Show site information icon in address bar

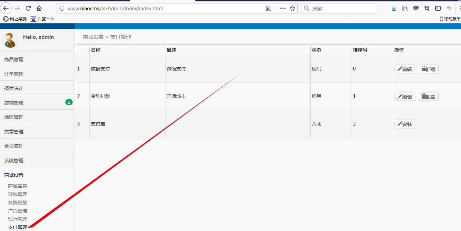[x=62, y=8]
